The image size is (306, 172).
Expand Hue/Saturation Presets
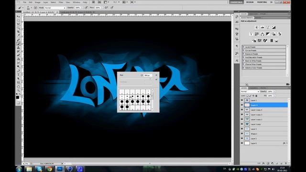(x=243, y=57)
